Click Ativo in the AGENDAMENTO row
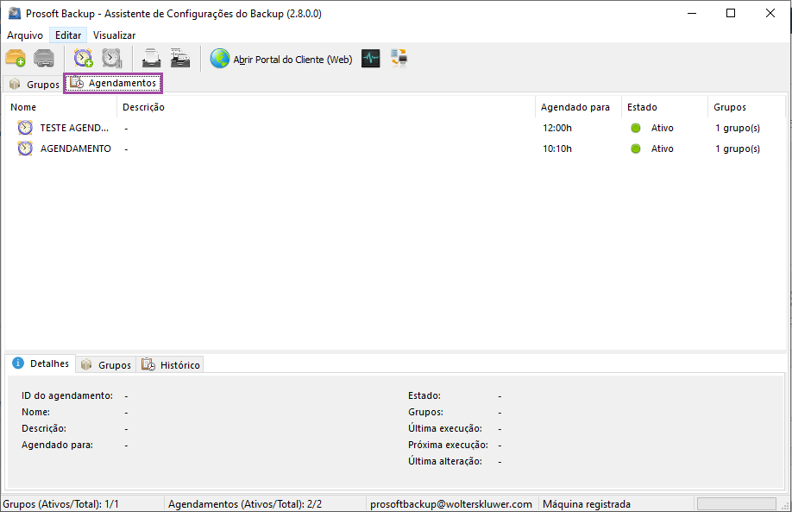The width and height of the screenshot is (792, 512). [x=663, y=149]
